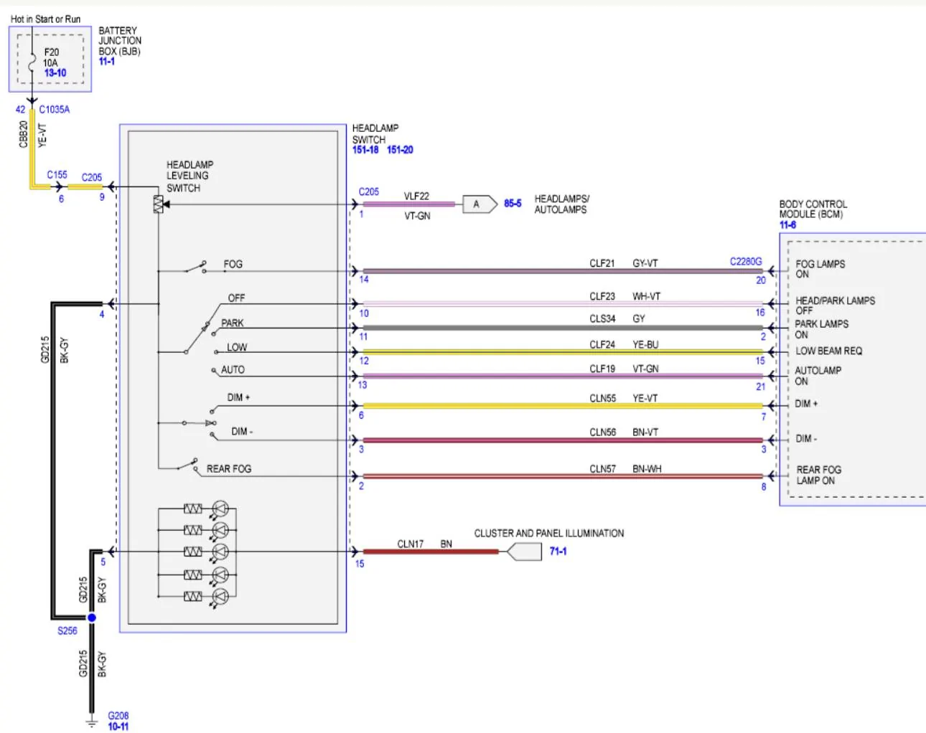Open the 151-20 headlamp switch reference
The image size is (926, 733).
click(x=400, y=150)
